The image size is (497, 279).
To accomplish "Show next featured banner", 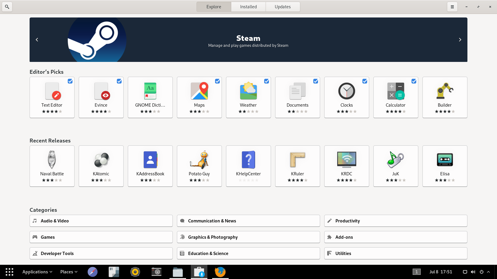I will point(460,40).
